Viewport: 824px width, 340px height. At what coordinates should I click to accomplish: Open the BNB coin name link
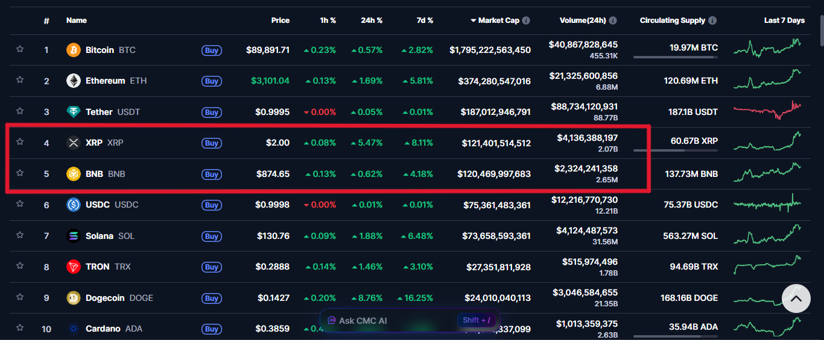click(94, 174)
